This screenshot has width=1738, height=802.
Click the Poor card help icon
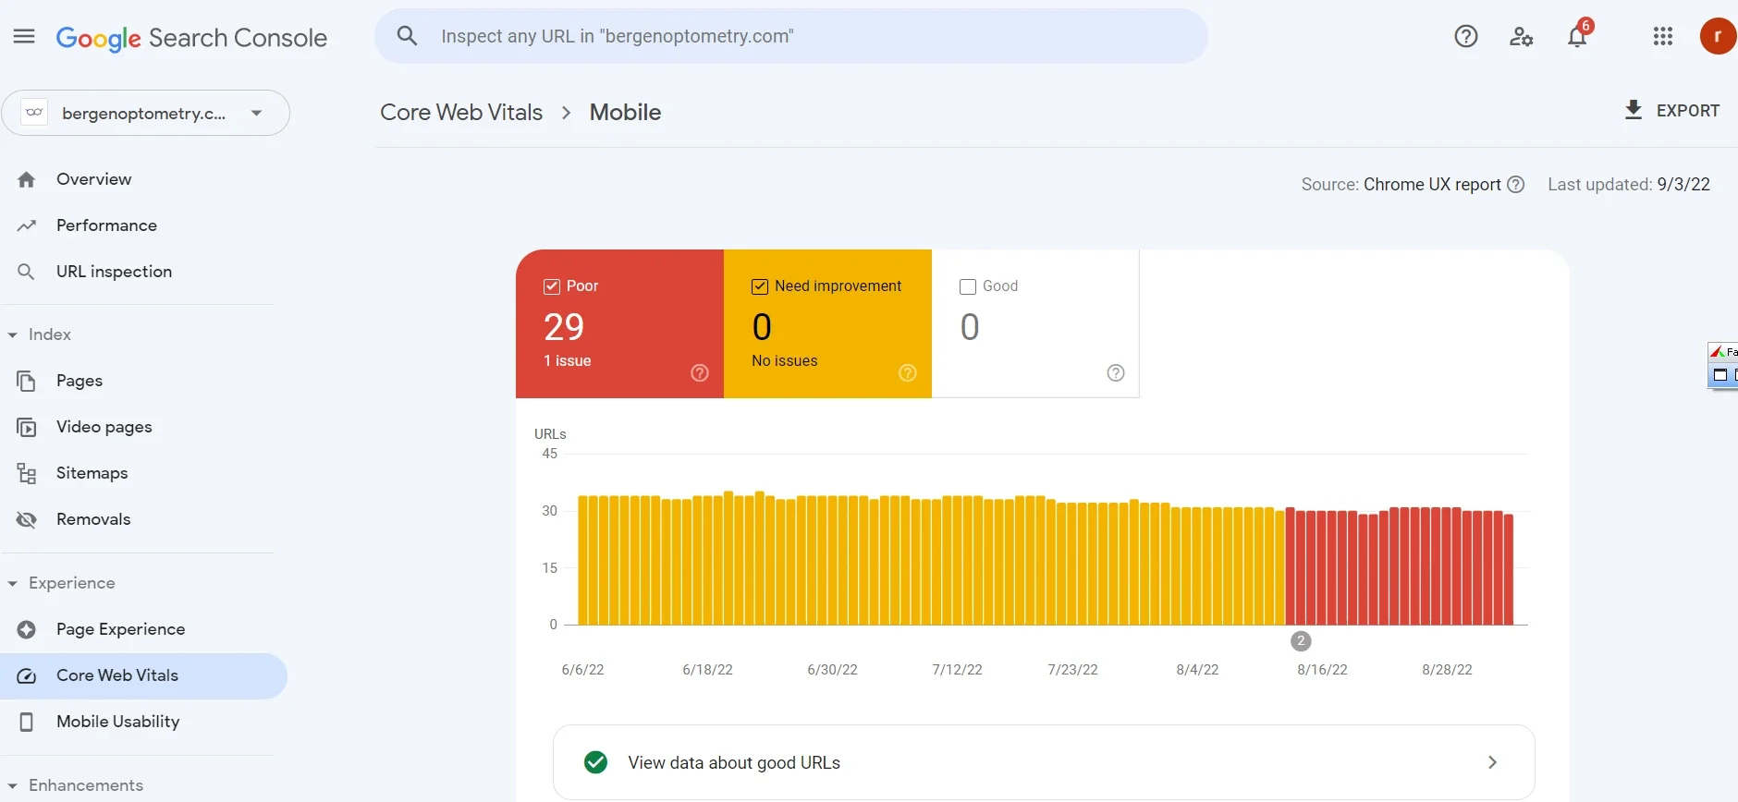pos(700,372)
